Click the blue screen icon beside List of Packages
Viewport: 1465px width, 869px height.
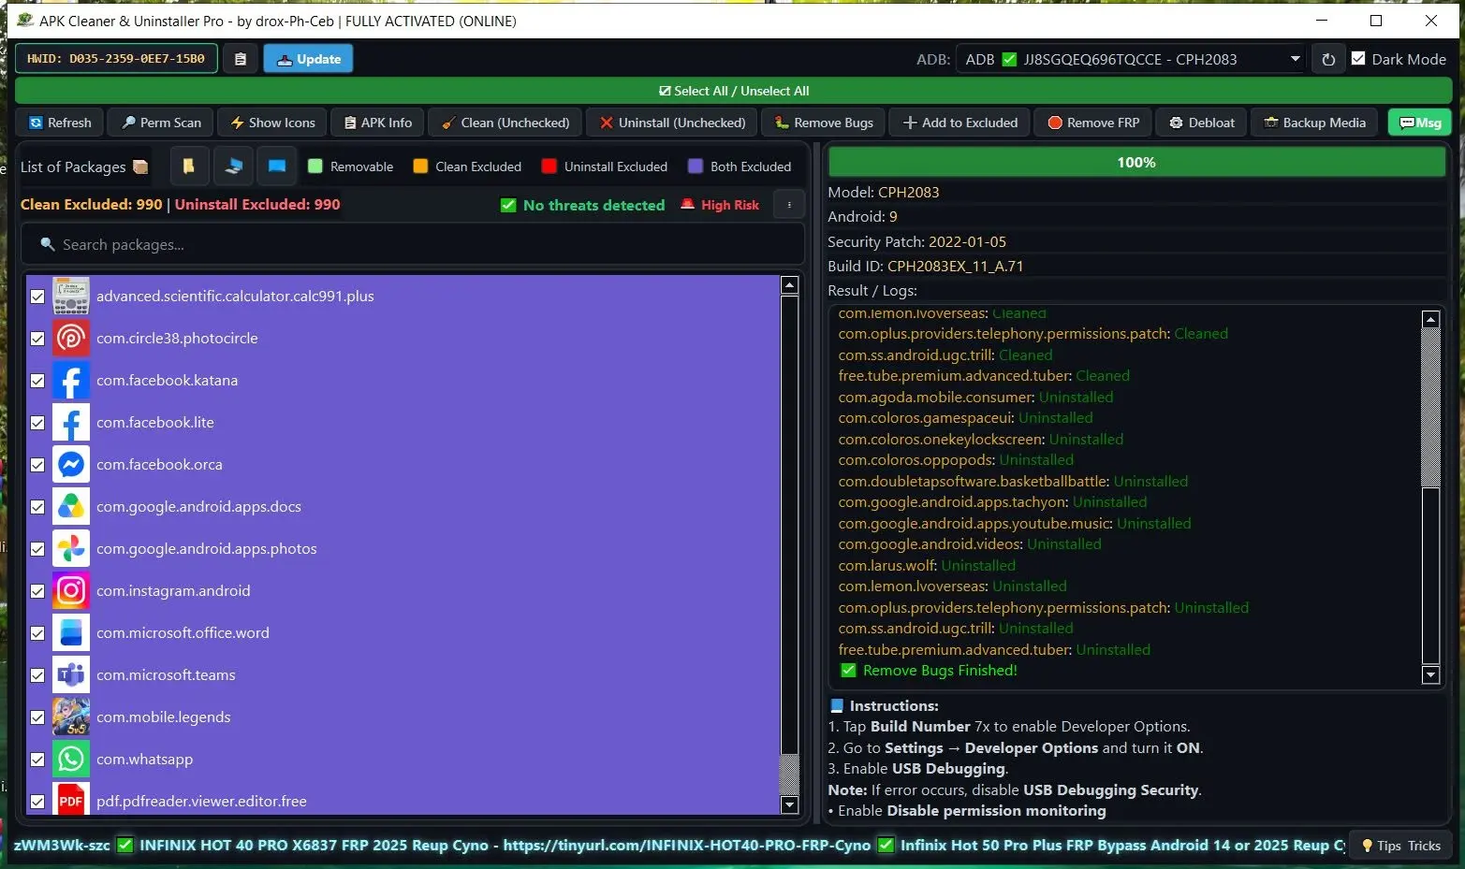277,167
